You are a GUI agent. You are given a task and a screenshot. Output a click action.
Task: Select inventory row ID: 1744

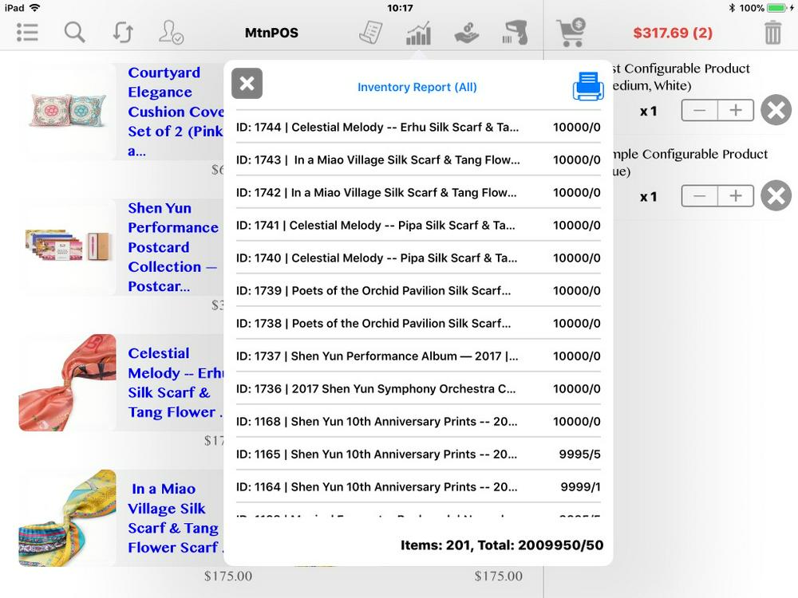418,127
